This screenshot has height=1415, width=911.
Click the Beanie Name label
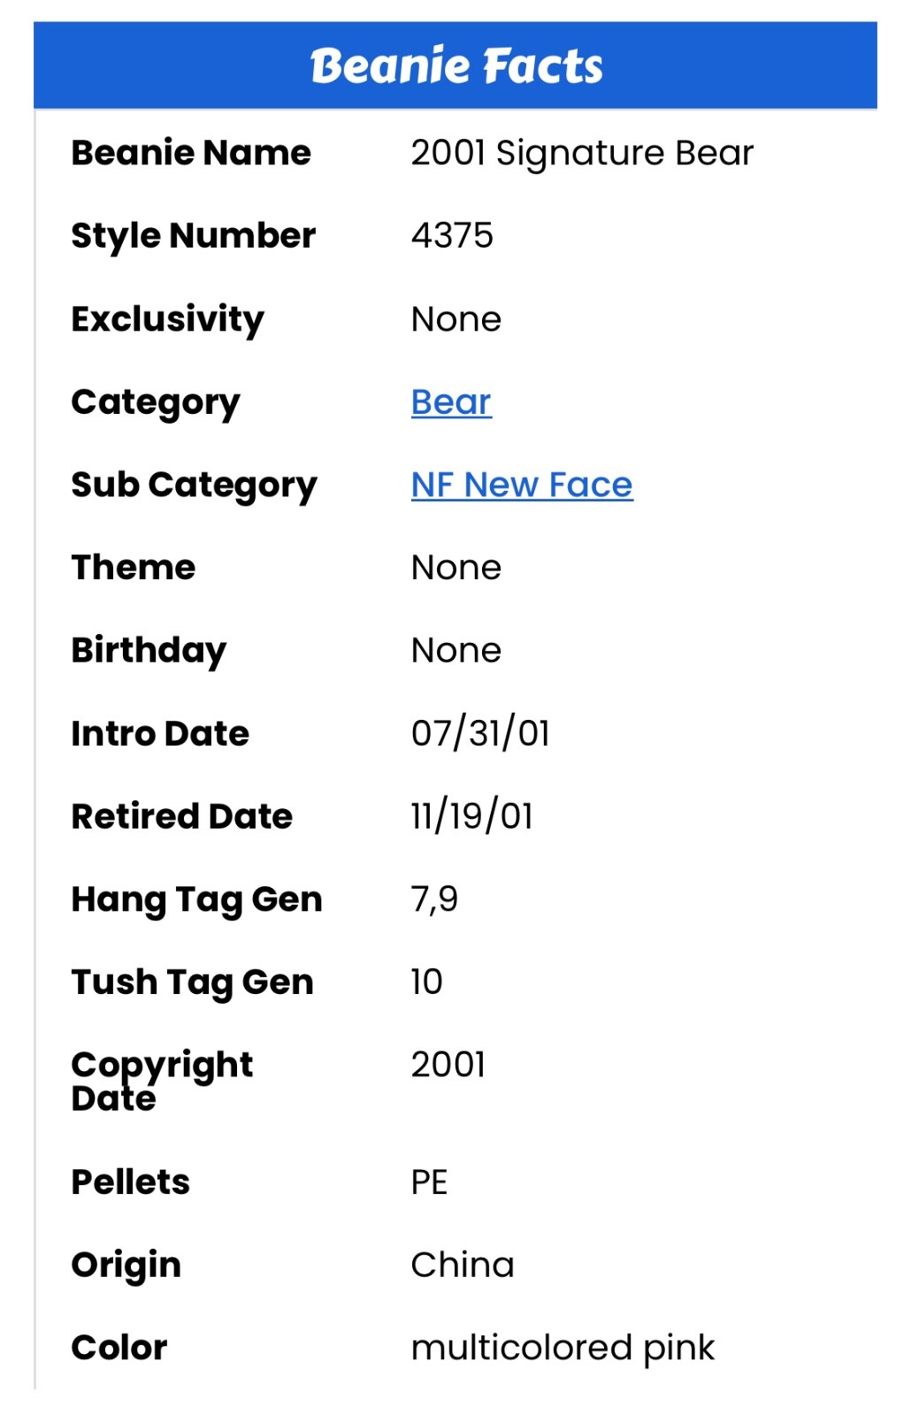tap(191, 153)
